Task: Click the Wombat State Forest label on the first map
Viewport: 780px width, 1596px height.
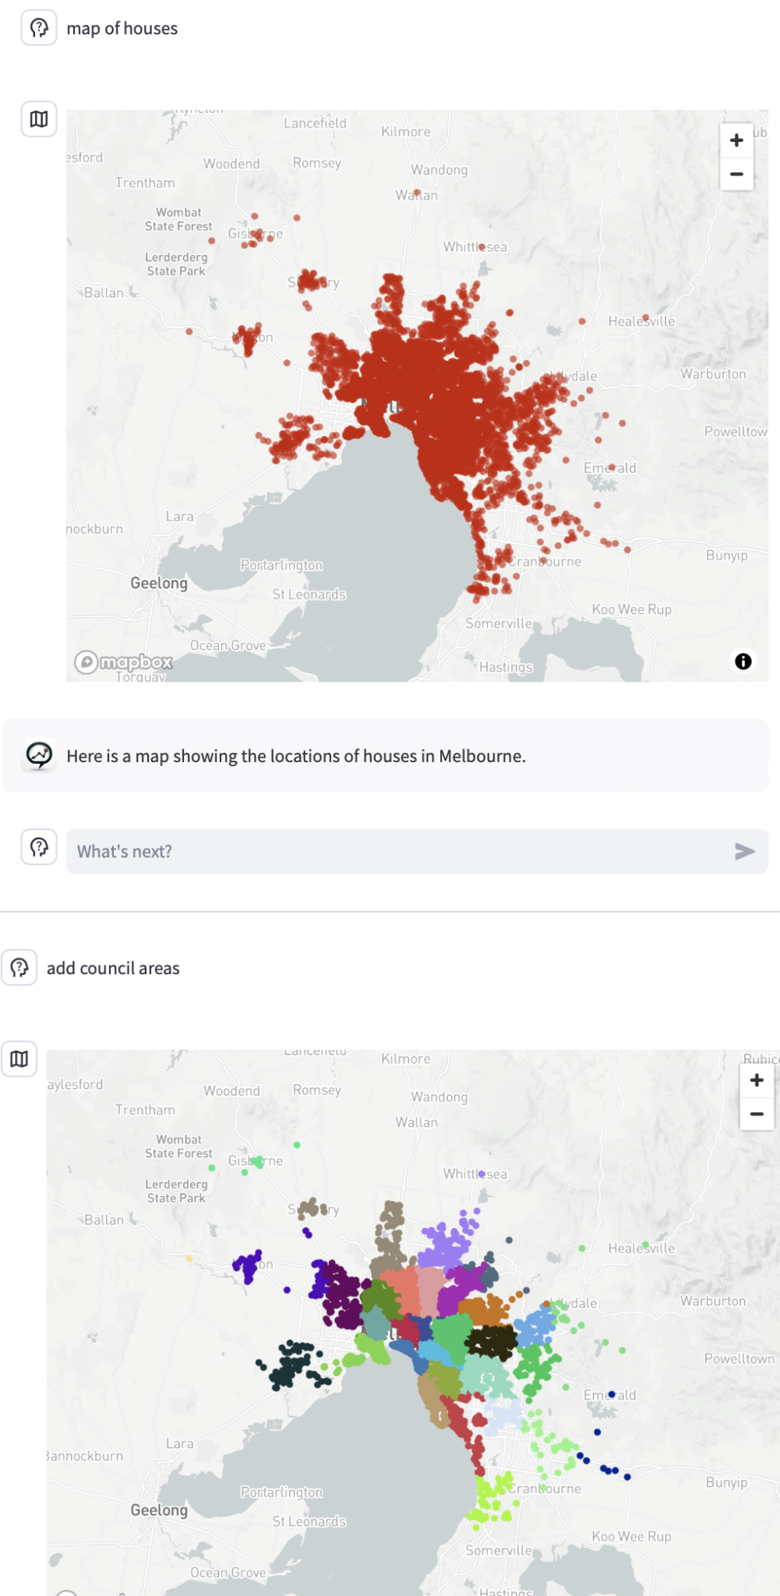Action: click(x=178, y=219)
